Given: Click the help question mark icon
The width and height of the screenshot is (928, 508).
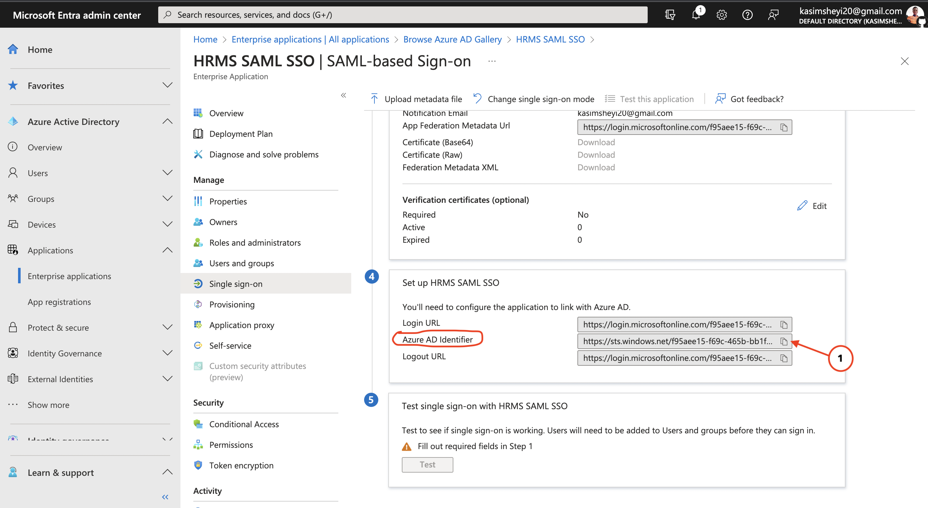Looking at the screenshot, I should (x=747, y=15).
